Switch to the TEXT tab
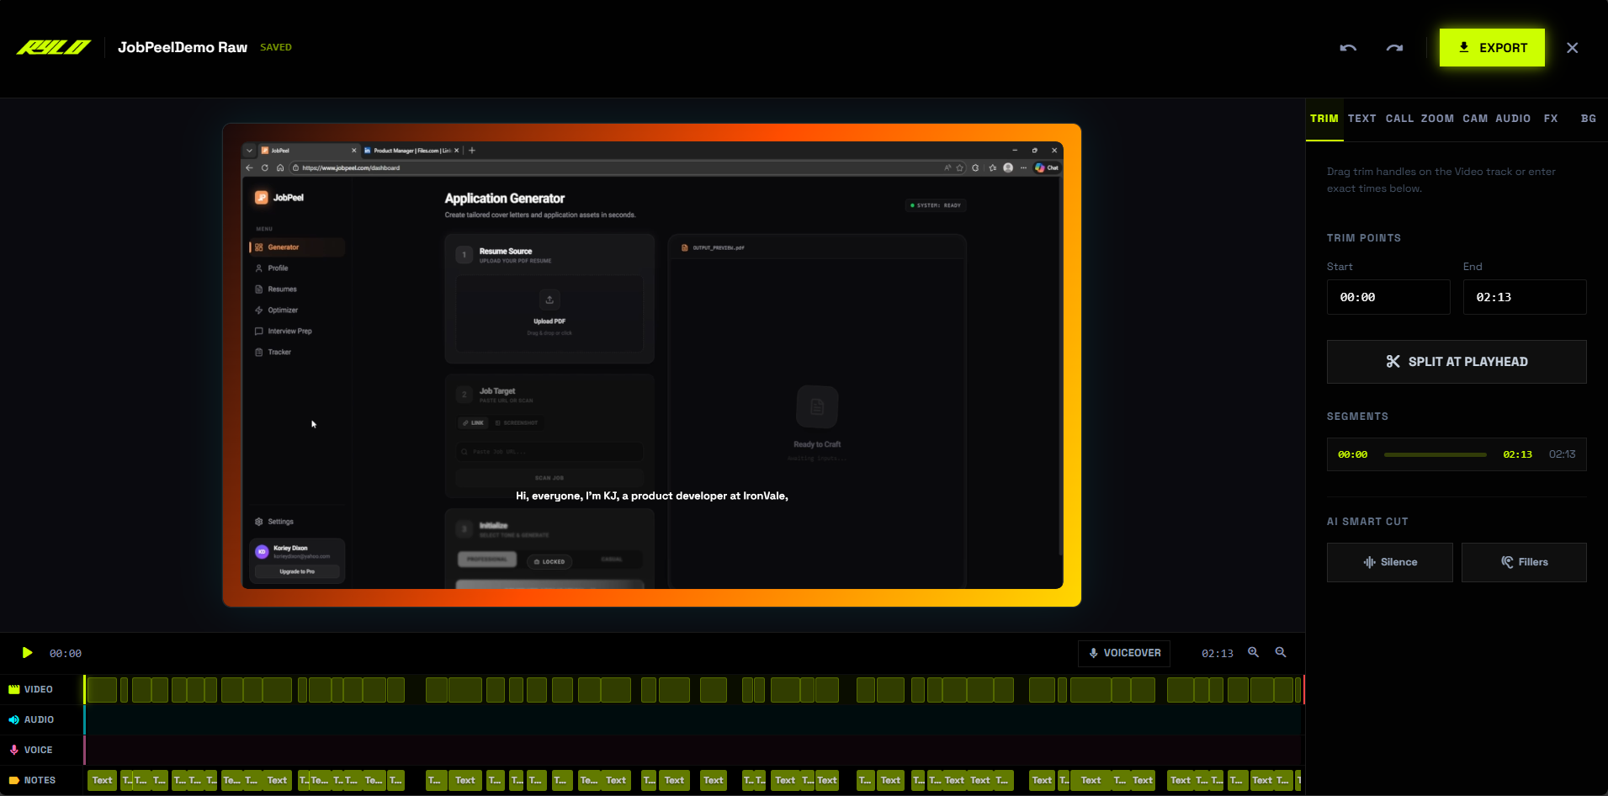 pyautogui.click(x=1362, y=119)
